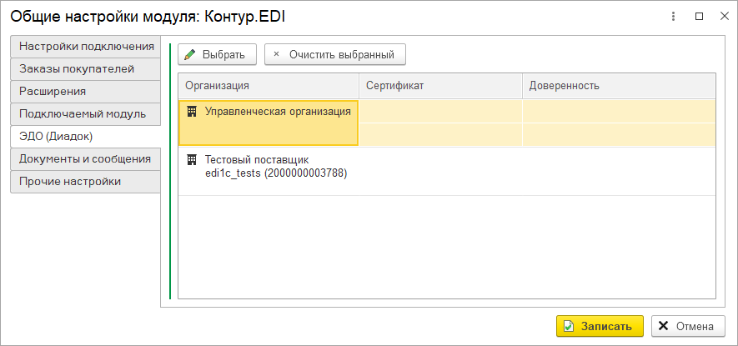This screenshot has width=738, height=346.
Task: Click the x icon on Очистить выбранный
Action: click(276, 54)
